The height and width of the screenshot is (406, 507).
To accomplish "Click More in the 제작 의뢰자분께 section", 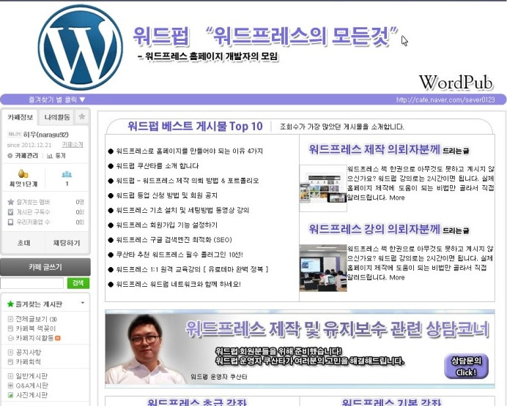I will pyautogui.click(x=397, y=198).
